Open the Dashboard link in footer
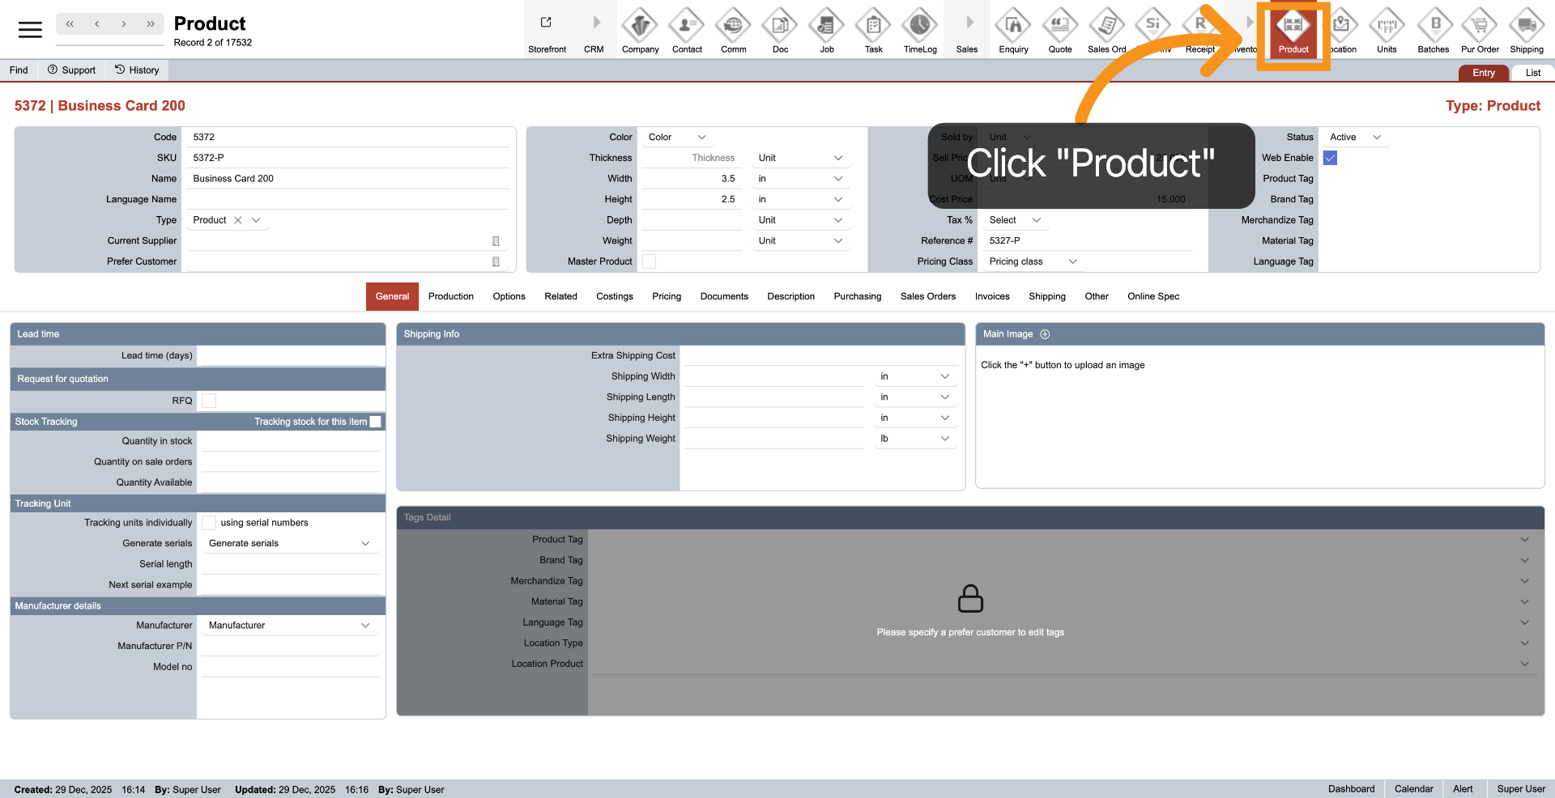Image resolution: width=1555 pixels, height=798 pixels. 1351,789
